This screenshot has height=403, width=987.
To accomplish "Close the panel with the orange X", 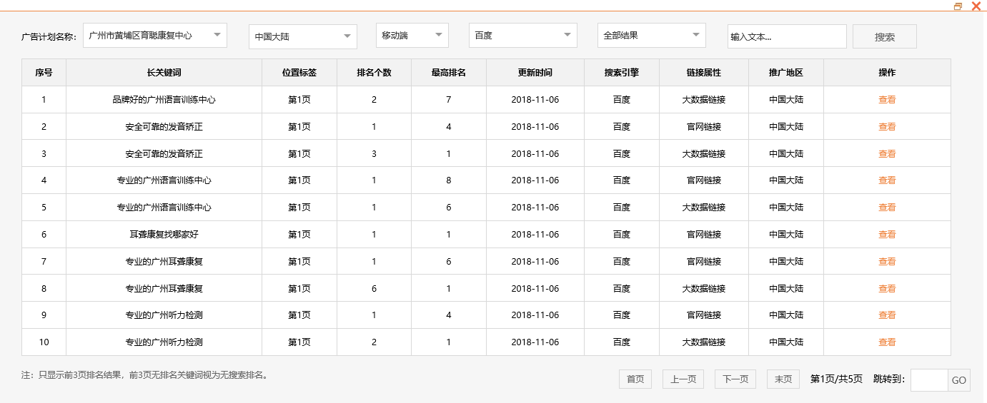I will (x=976, y=6).
